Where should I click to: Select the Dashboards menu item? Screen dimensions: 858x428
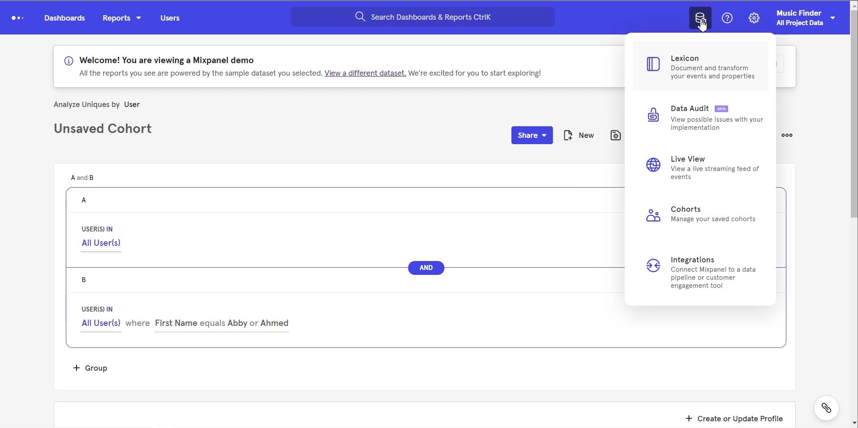(64, 18)
